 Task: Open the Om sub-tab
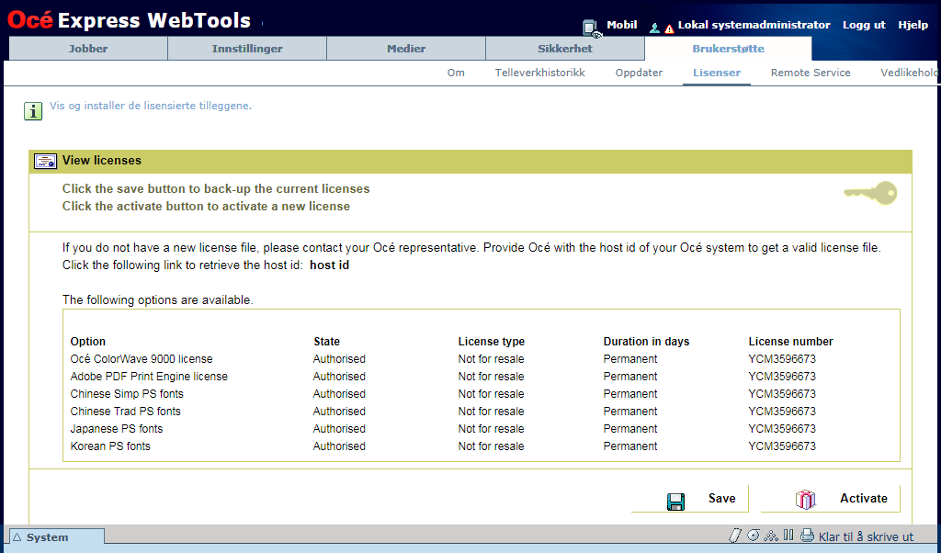coord(456,73)
